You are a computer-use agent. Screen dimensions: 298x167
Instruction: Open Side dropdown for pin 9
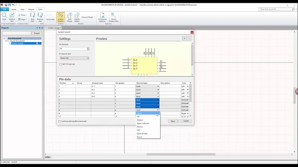click(188, 114)
